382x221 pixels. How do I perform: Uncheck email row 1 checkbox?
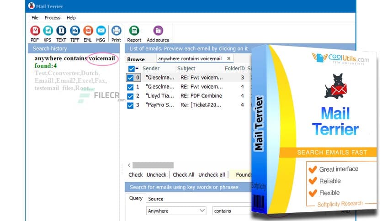(130, 87)
